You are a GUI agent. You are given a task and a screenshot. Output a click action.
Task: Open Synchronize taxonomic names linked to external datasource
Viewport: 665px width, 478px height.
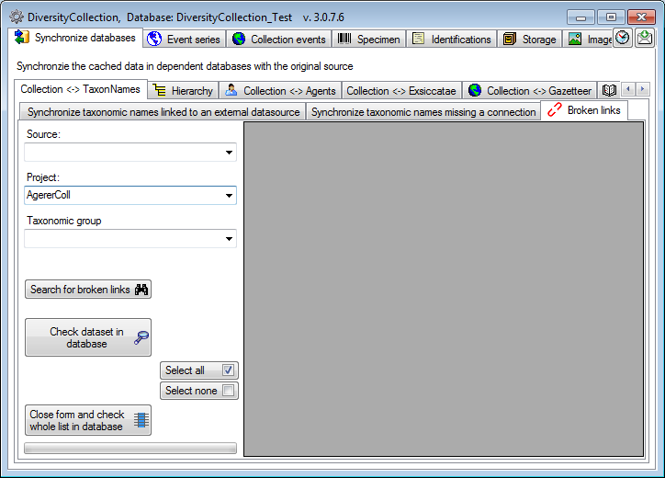click(x=163, y=112)
